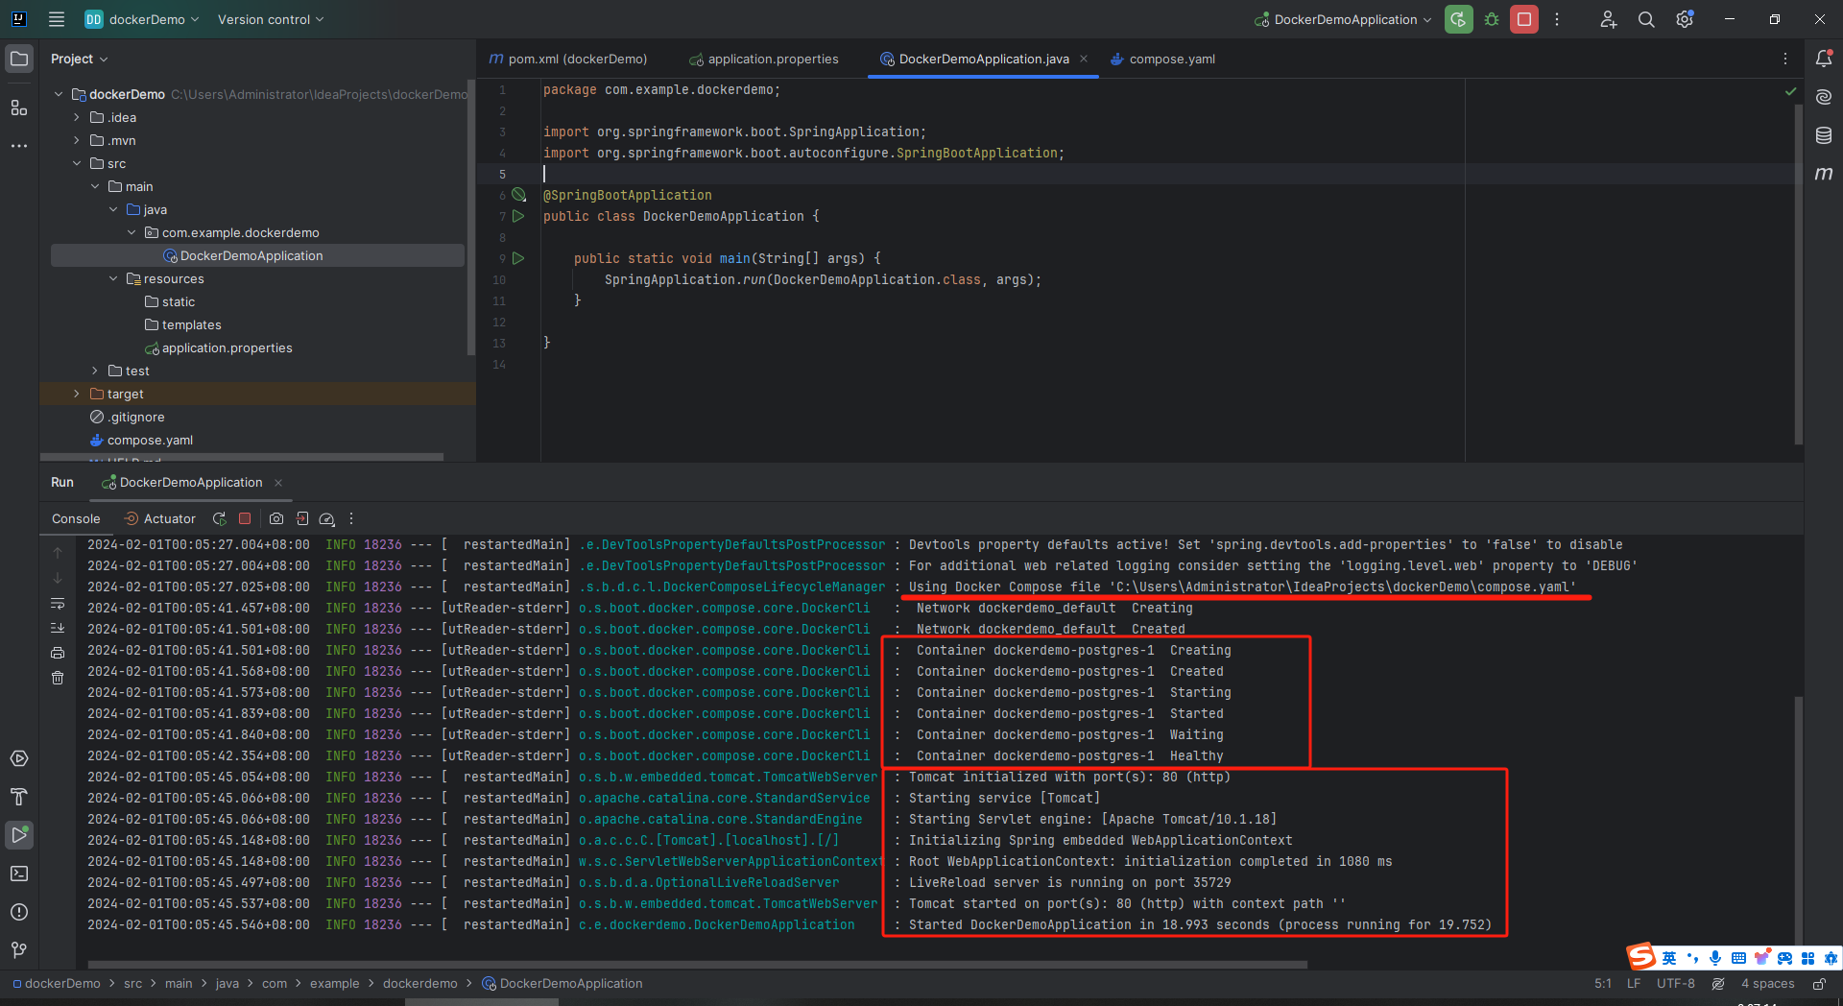The image size is (1843, 1006).
Task: Click Spring bean gutter icon on line 6
Action: point(519,195)
